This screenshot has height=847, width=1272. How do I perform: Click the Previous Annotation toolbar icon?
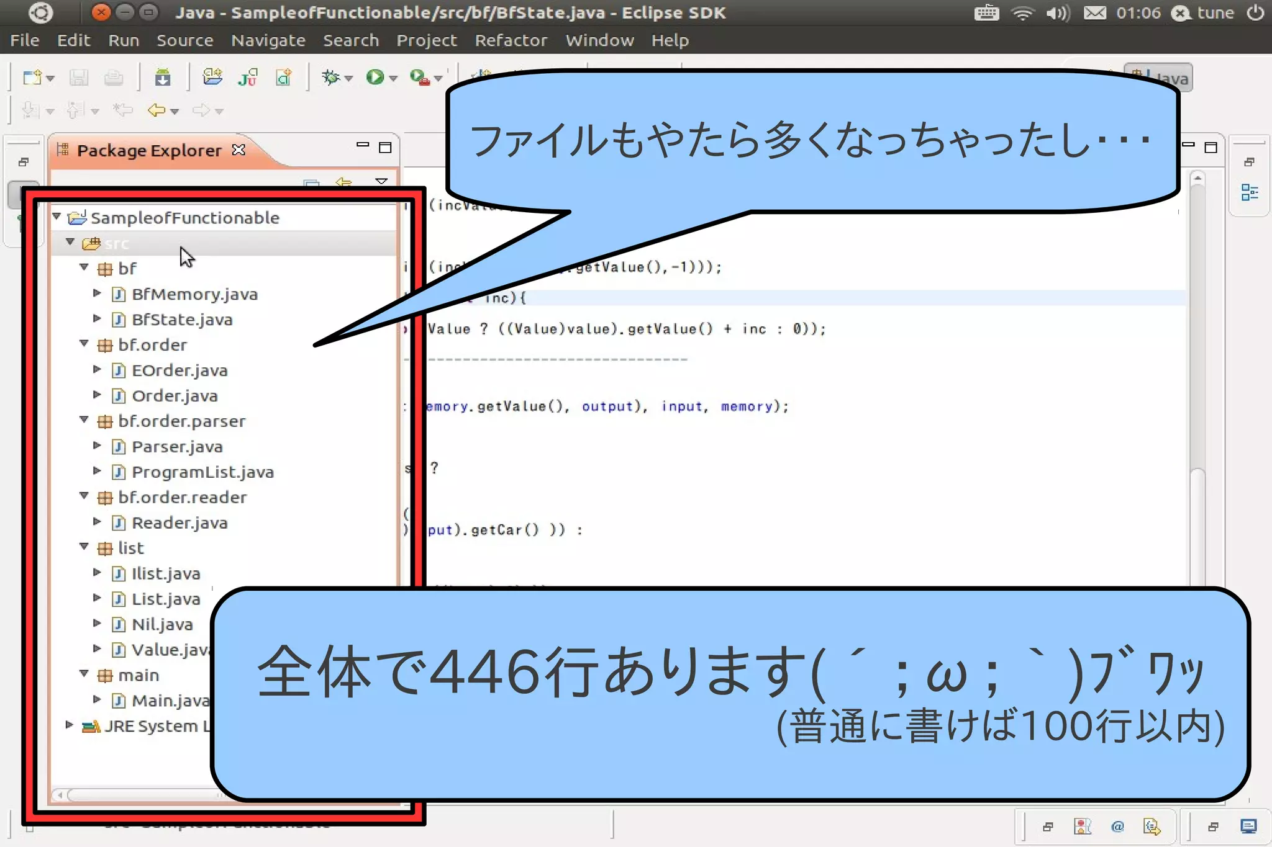pyautogui.click(x=75, y=110)
